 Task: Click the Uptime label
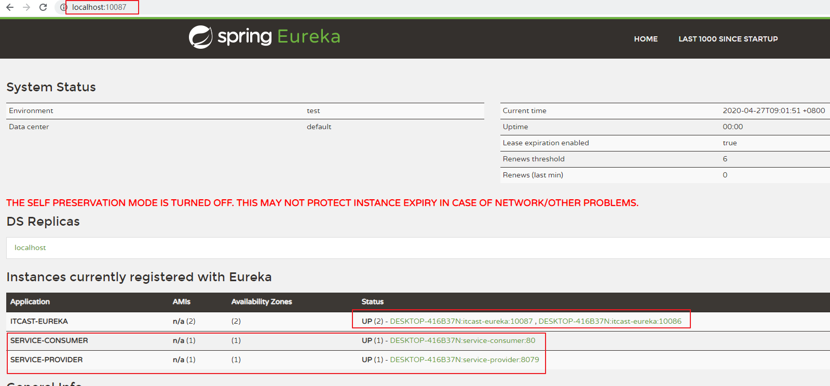point(515,127)
